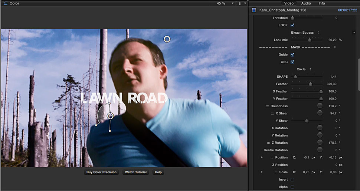Click the Centre Rotation dial knob
This screenshot has width=360, height=191.
tap(320, 150)
